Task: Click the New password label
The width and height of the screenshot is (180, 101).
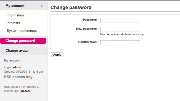Action: pos(86,29)
